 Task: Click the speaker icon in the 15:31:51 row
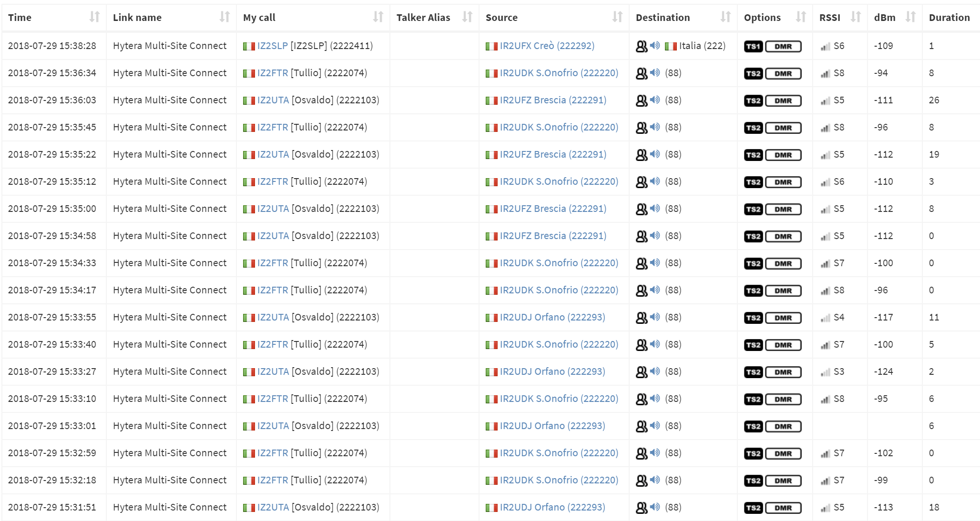655,507
